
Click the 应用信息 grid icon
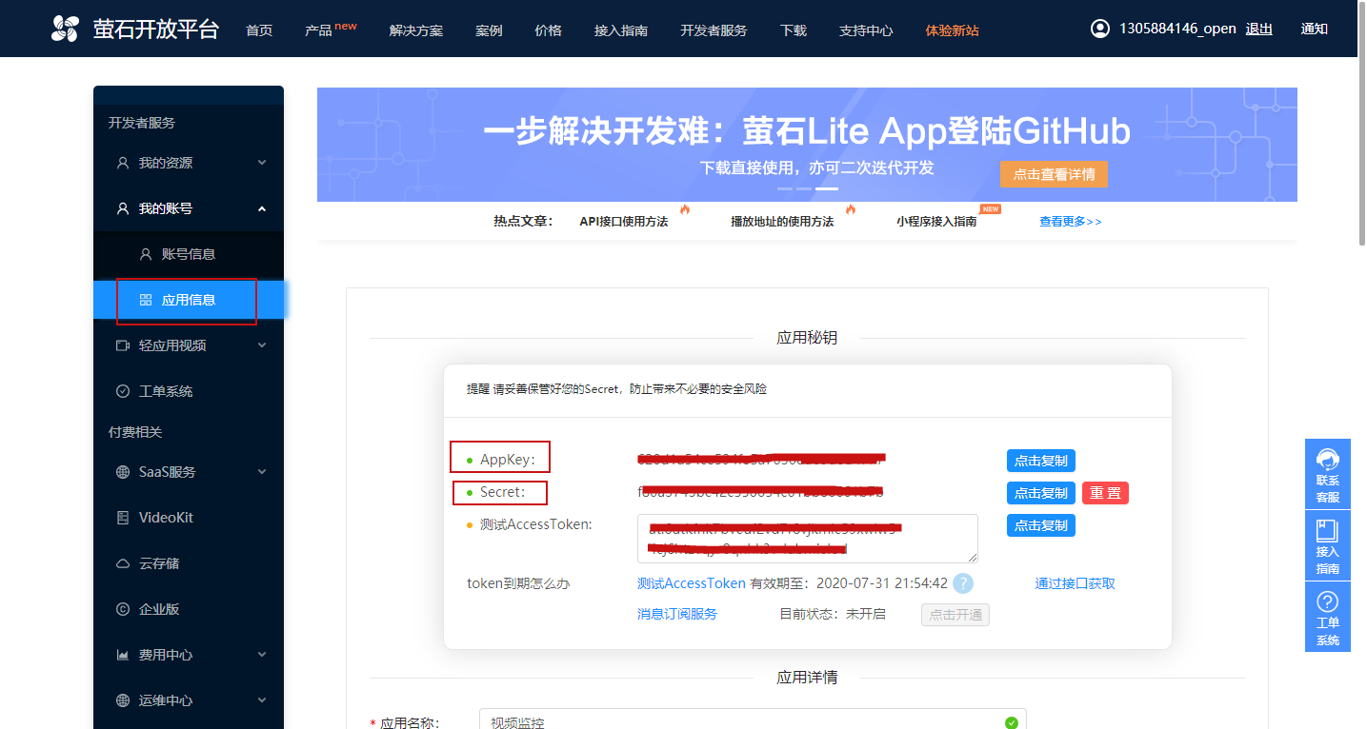(146, 300)
